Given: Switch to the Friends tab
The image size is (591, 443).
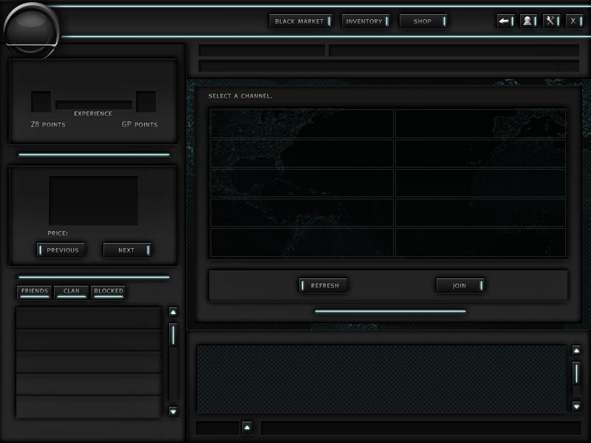Looking at the screenshot, I should [35, 292].
